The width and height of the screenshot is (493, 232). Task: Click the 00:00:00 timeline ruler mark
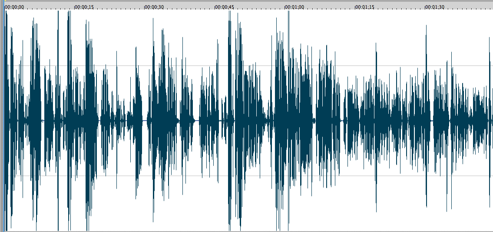[x=14, y=7]
